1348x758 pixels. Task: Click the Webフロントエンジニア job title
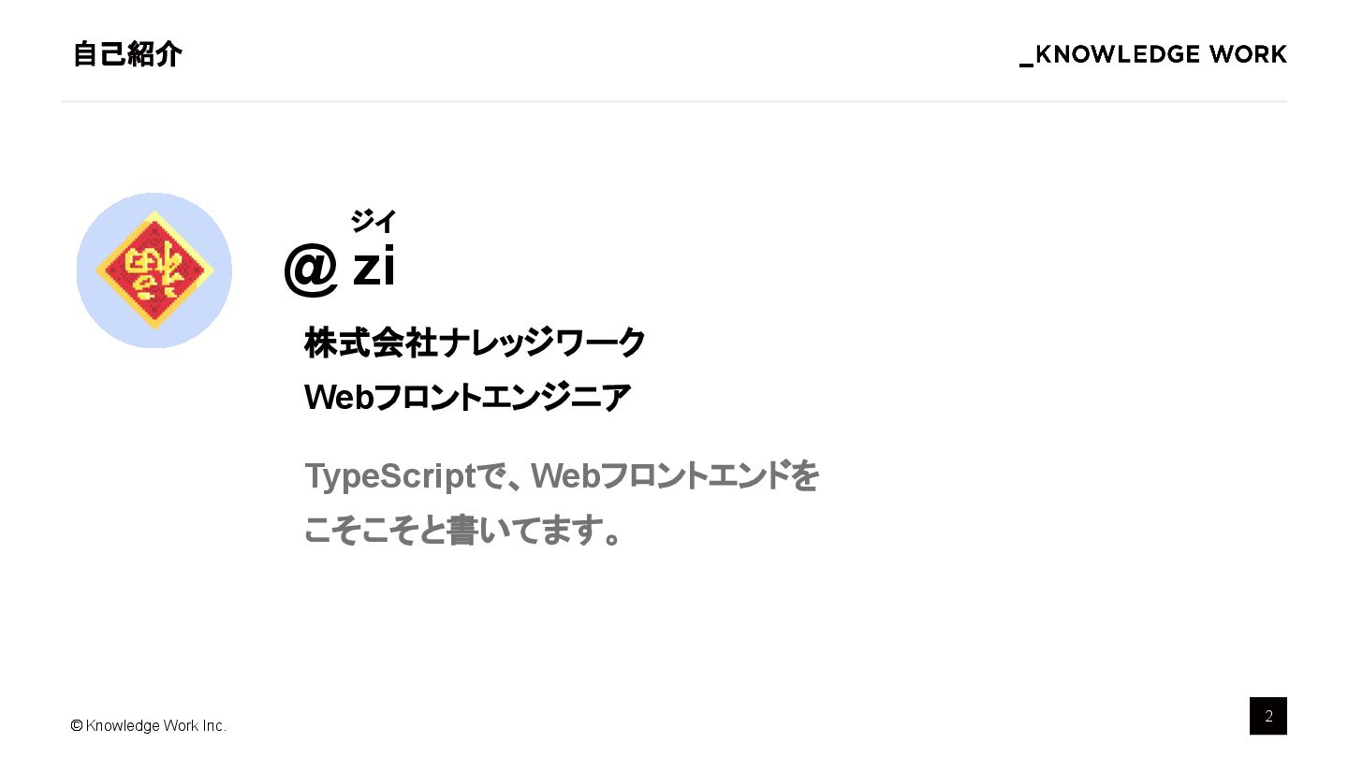point(467,398)
